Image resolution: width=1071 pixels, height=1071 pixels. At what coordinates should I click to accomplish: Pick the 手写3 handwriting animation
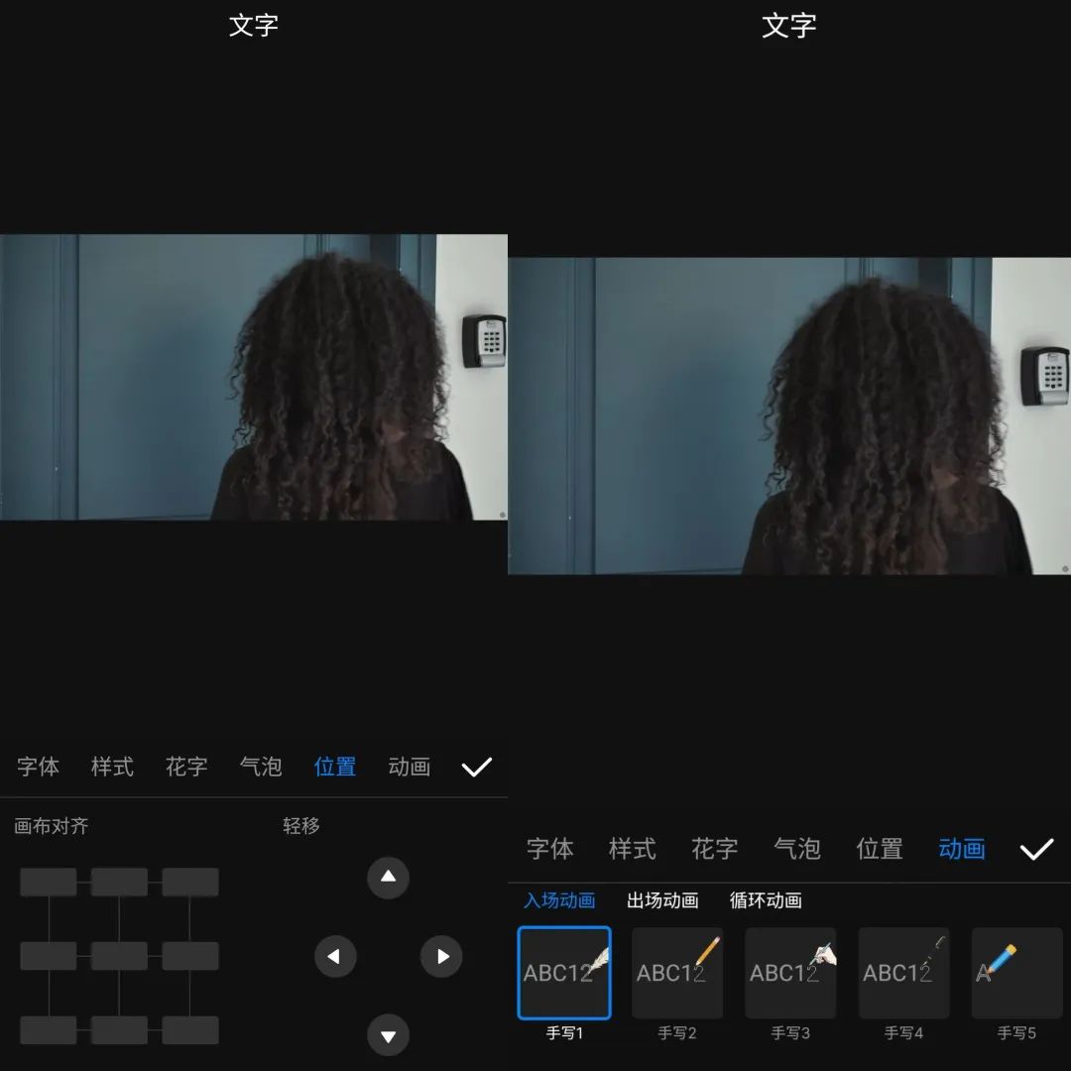(x=790, y=973)
